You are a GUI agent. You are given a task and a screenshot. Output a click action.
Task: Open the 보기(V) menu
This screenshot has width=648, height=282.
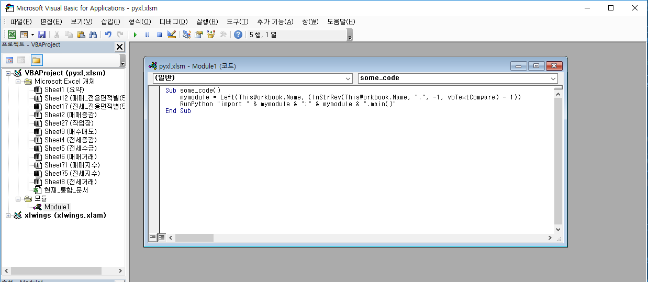[81, 21]
